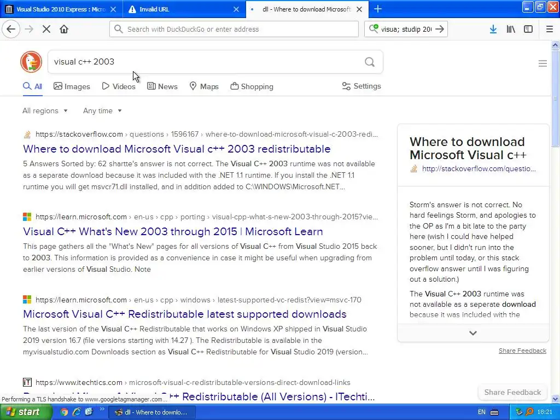The width and height of the screenshot is (560, 420).
Task: Click the magnifier in DuckDuckGo search box
Action: point(370,62)
